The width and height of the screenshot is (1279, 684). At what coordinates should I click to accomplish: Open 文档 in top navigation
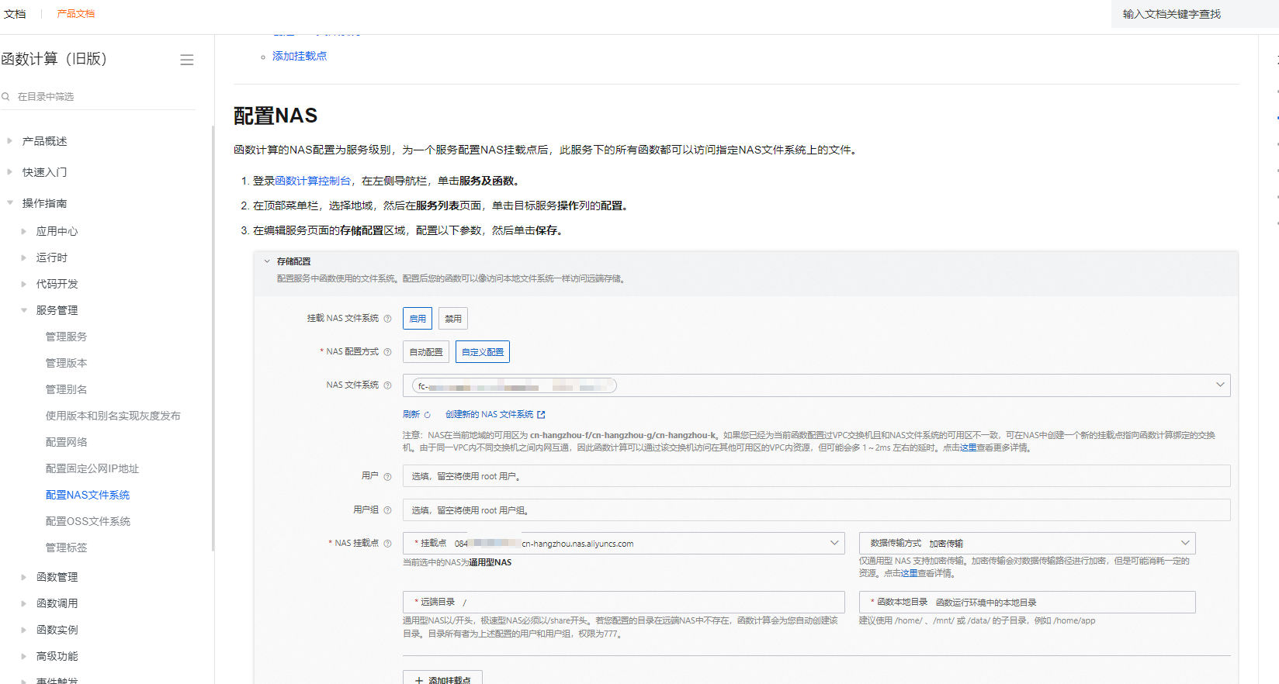click(x=15, y=14)
